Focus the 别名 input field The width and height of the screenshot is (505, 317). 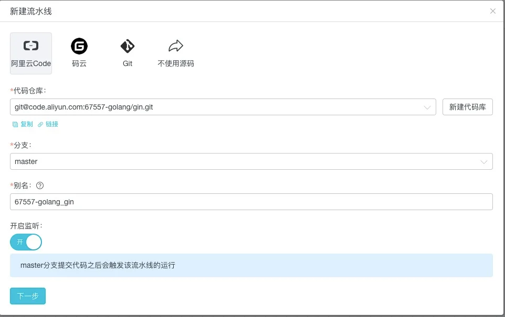(x=251, y=202)
